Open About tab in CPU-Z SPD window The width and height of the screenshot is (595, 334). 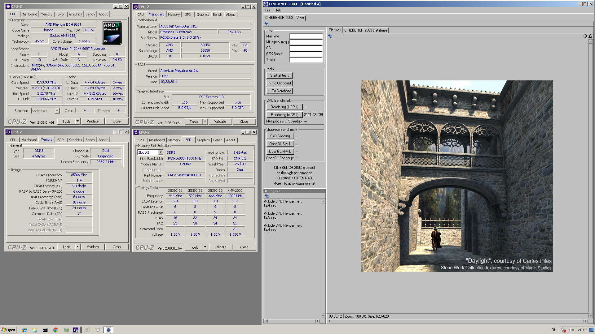231,140
